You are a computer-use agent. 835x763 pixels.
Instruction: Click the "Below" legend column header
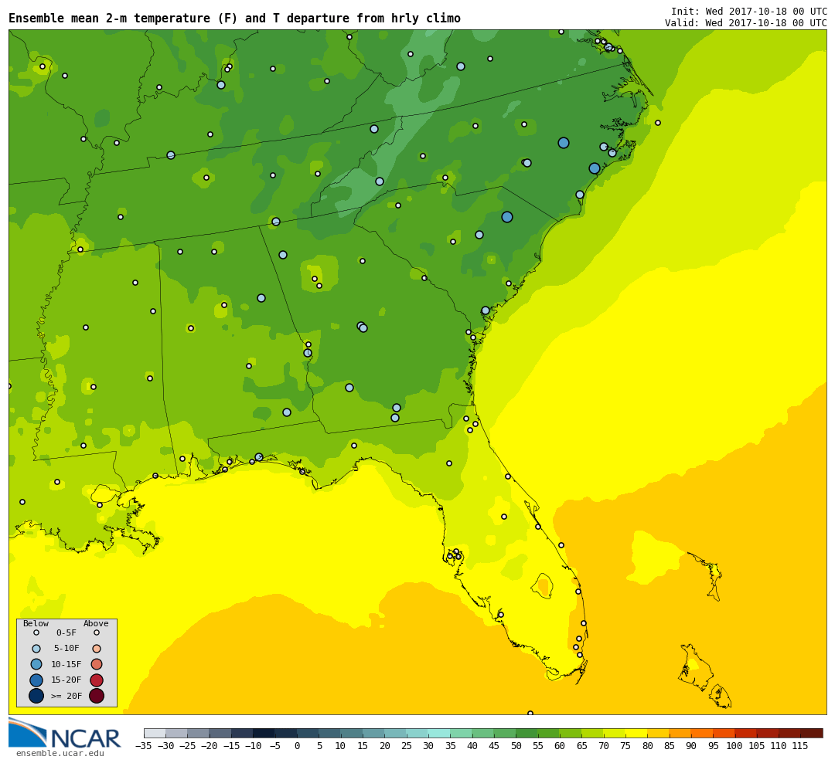click(36, 623)
